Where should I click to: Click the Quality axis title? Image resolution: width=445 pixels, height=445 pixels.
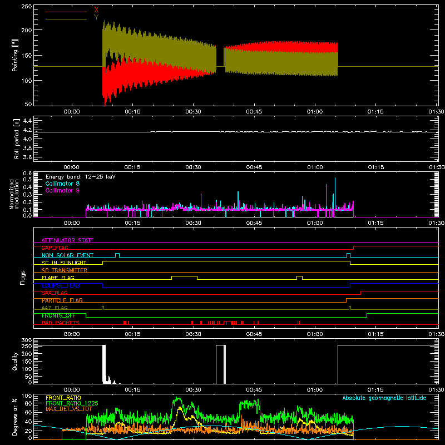(15, 361)
